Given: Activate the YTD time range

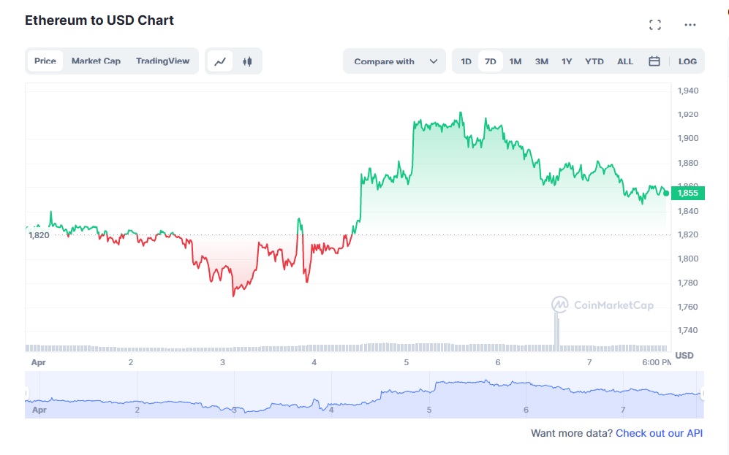Looking at the screenshot, I should 594,61.
